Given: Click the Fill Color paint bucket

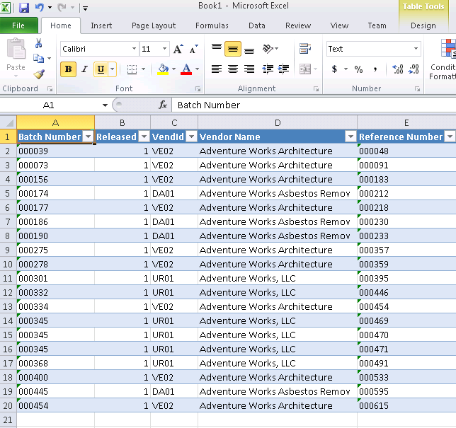Looking at the screenshot, I should click(163, 69).
